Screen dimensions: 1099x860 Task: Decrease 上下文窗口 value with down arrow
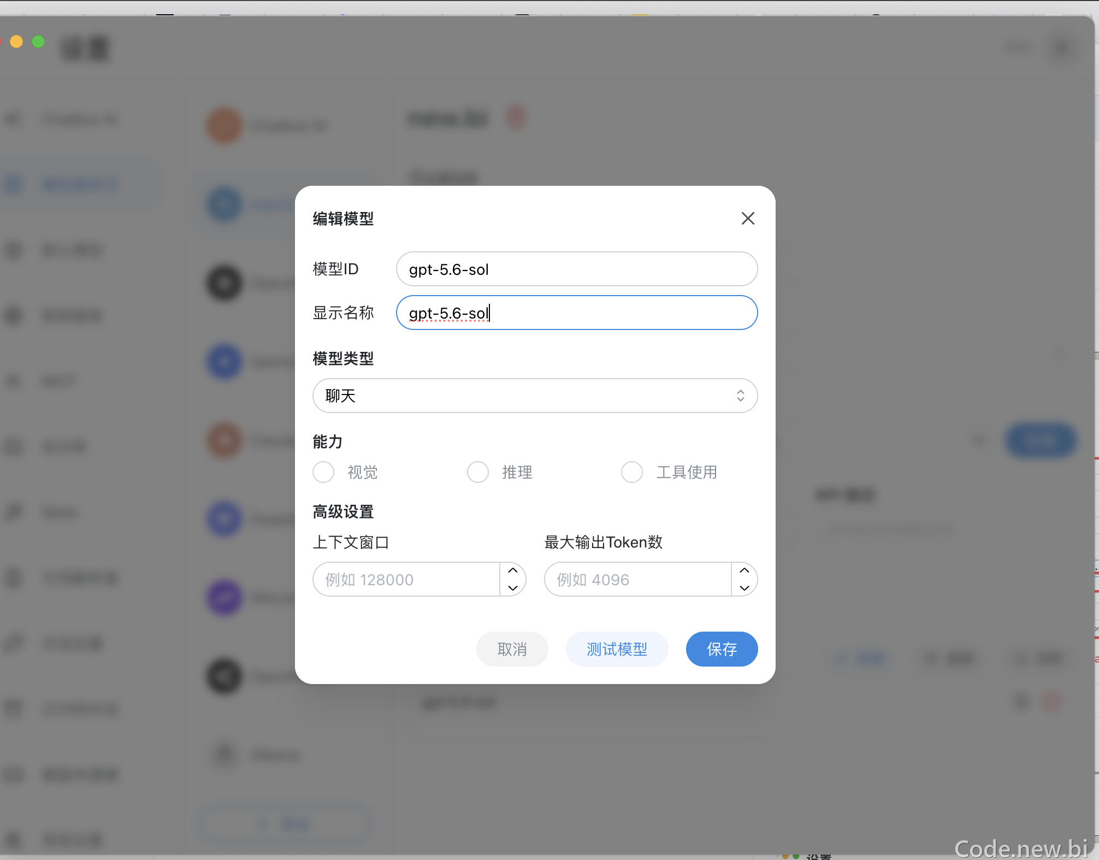coord(513,588)
